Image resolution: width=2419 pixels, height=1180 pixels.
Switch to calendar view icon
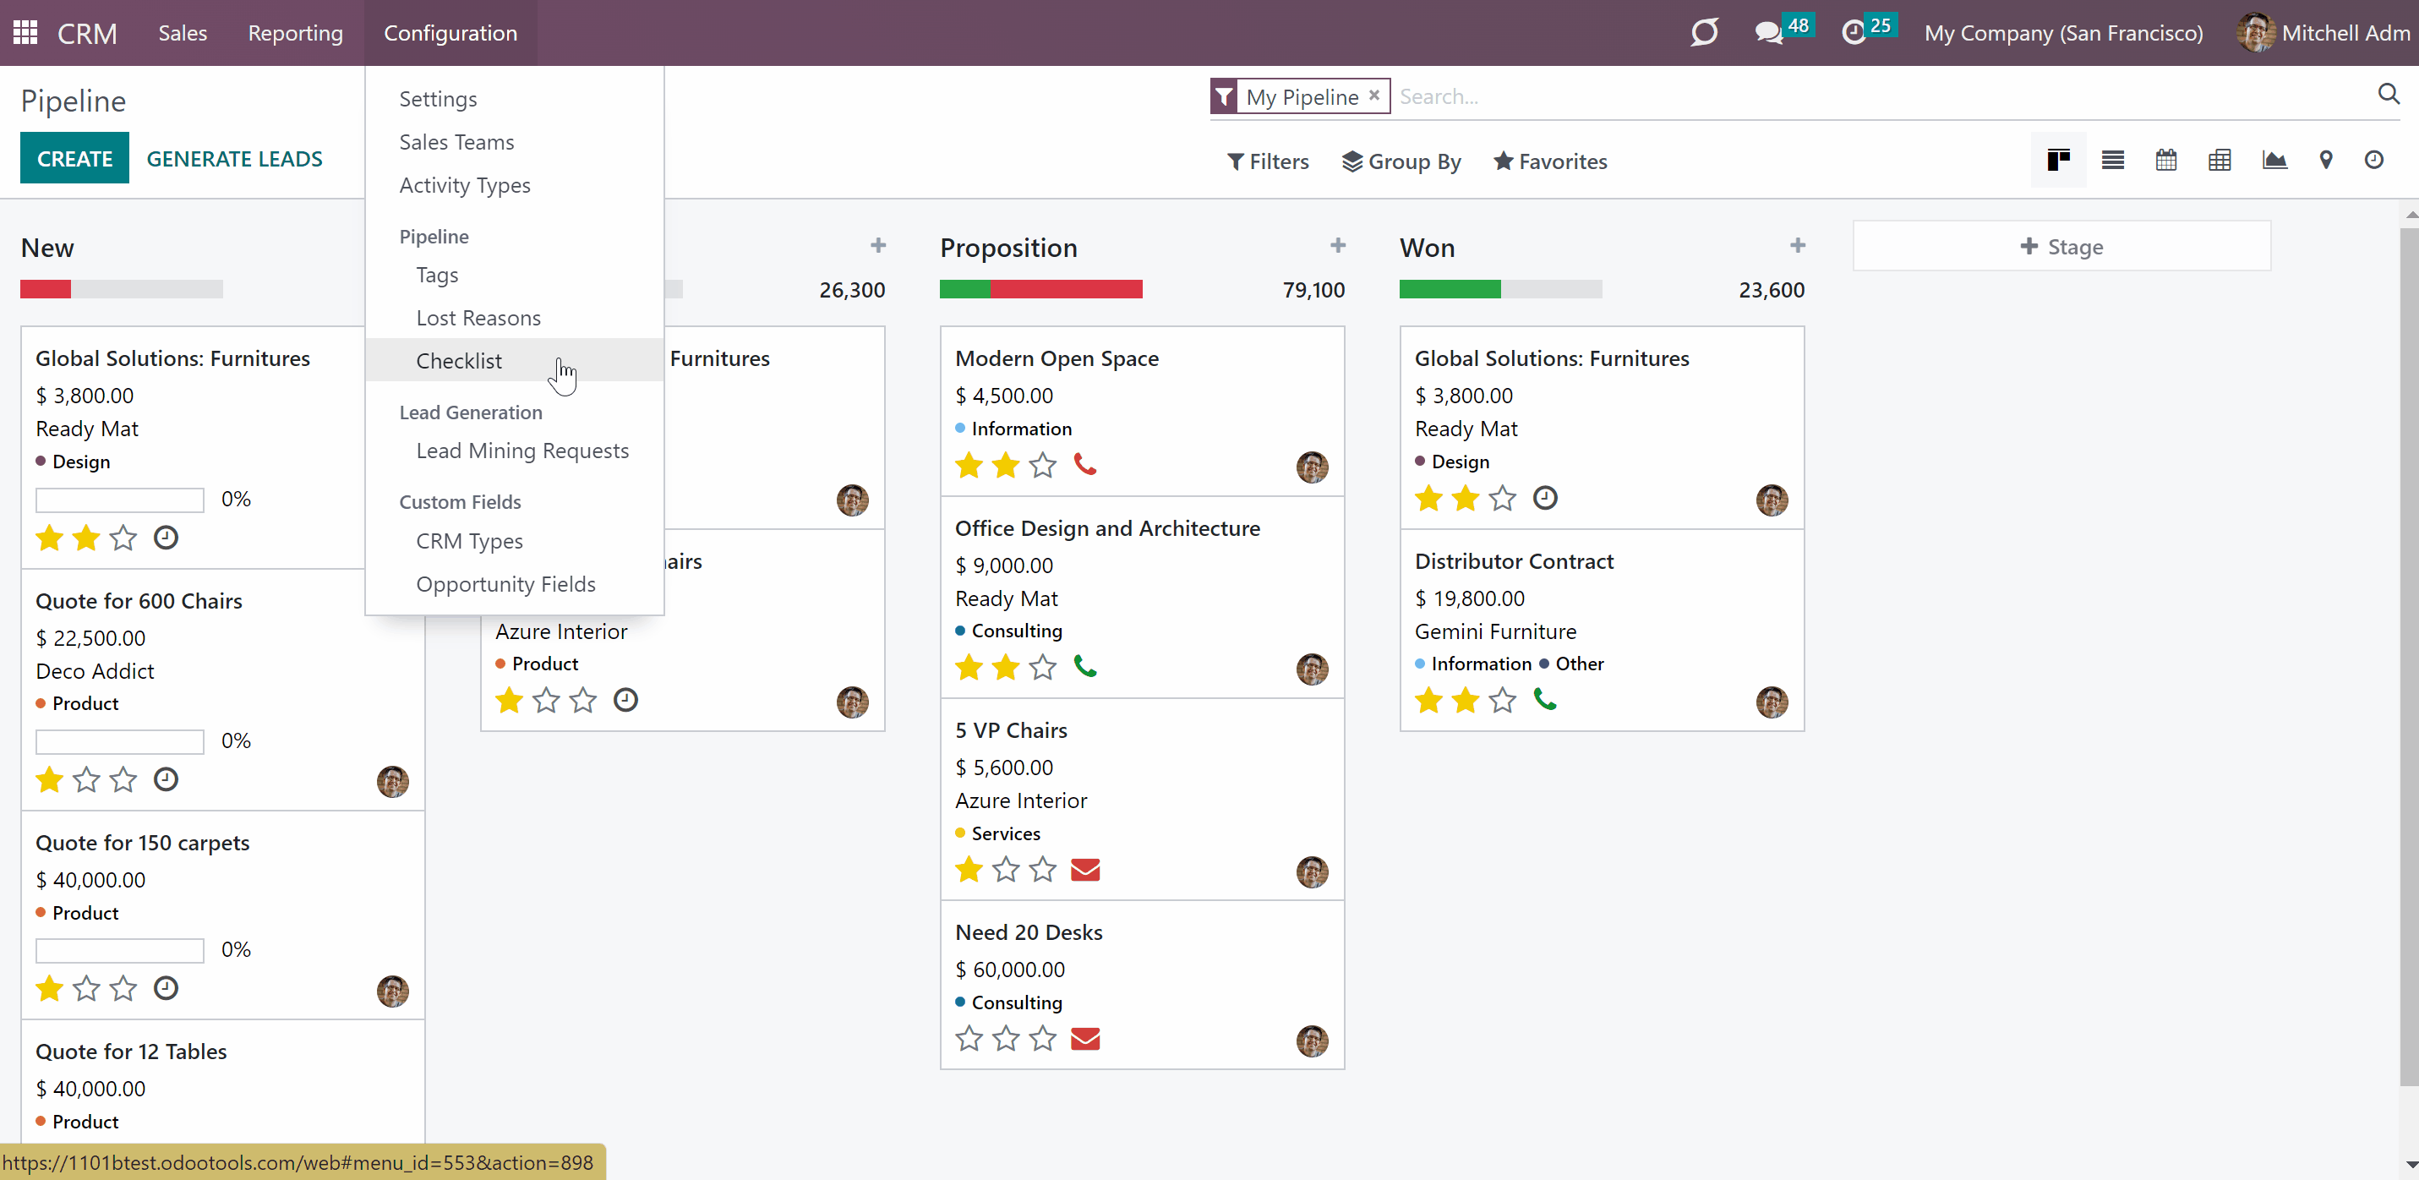[2165, 161]
